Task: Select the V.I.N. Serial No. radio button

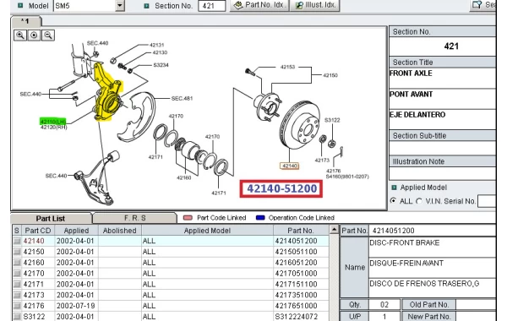Action: tap(419, 201)
